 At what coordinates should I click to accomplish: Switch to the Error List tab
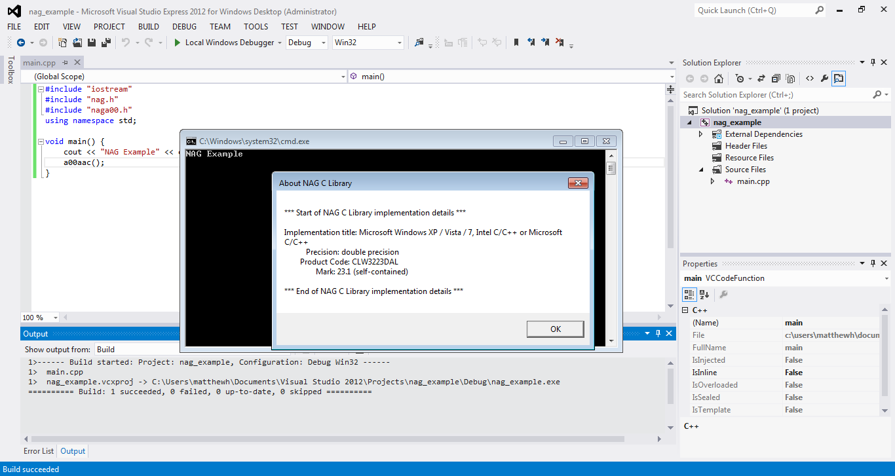click(39, 451)
